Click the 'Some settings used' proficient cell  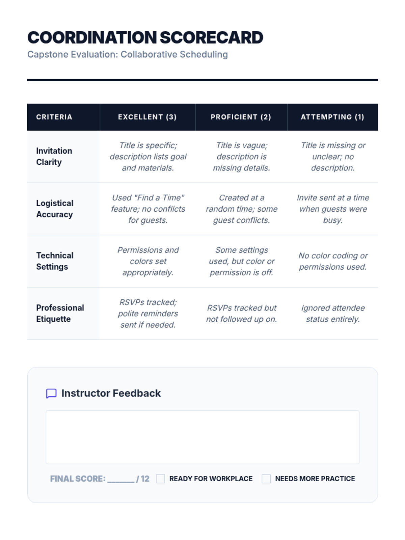point(241,261)
